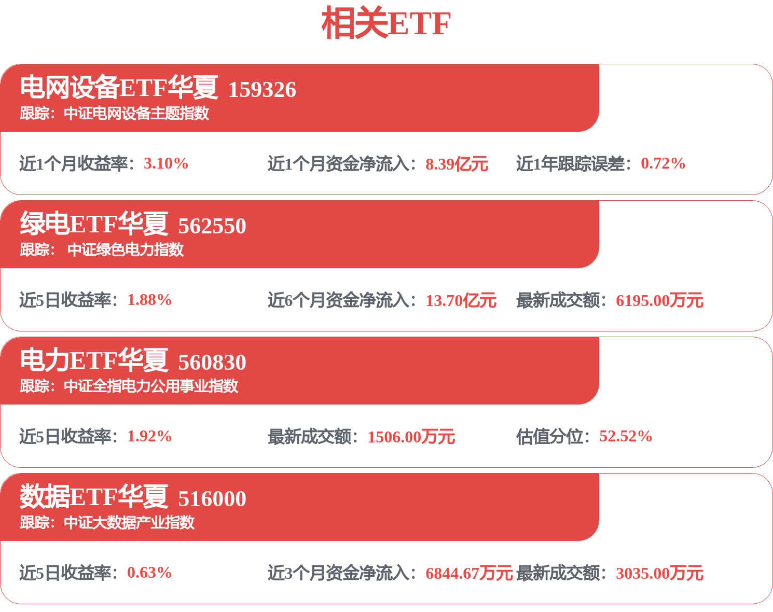Click the 中证全指电力公用事业指数 tracking label

tap(151, 386)
